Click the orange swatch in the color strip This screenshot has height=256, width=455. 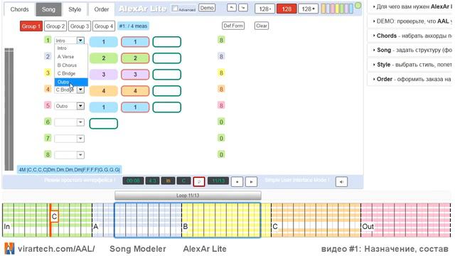323,9
